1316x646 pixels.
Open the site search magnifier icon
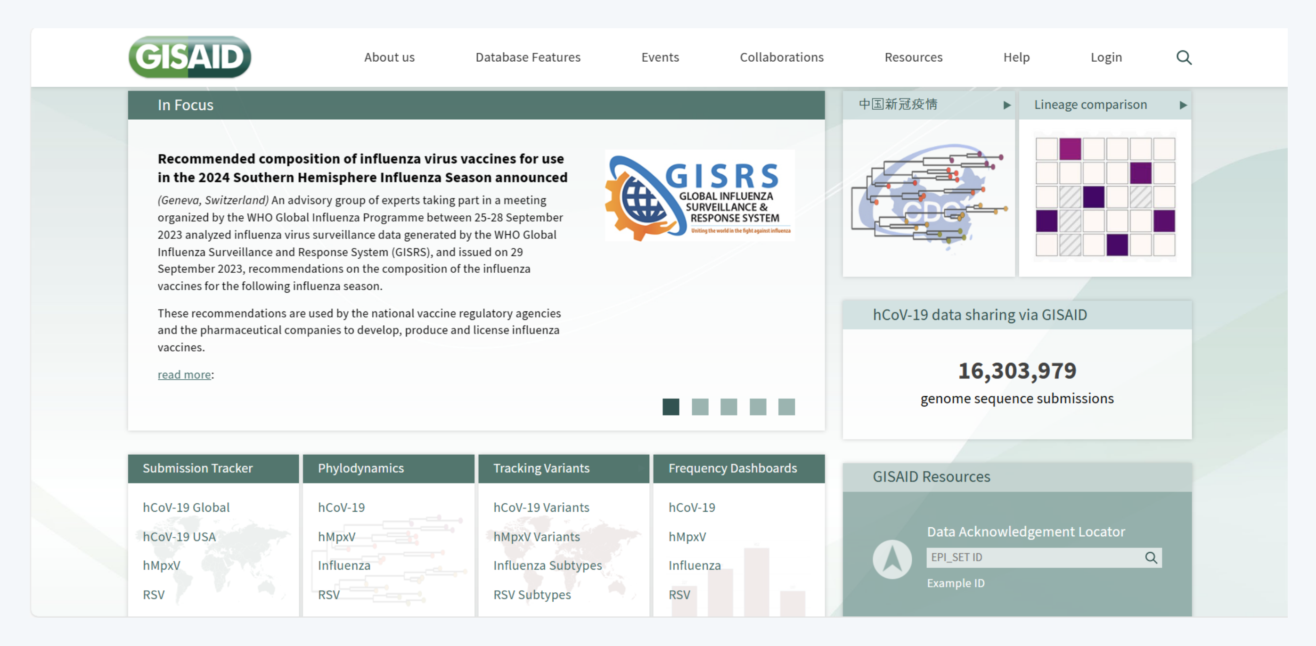(1183, 57)
